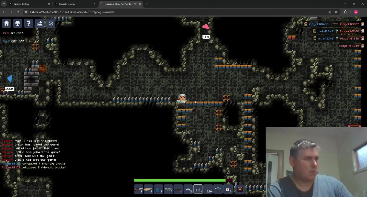Image resolution: width=367 pixels, height=197 pixels.
Task: Select the blue grenade cluster hotbar slot
Action: (158, 189)
